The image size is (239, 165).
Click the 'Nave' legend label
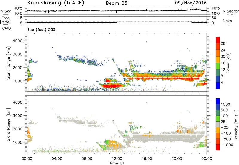click(x=227, y=21)
